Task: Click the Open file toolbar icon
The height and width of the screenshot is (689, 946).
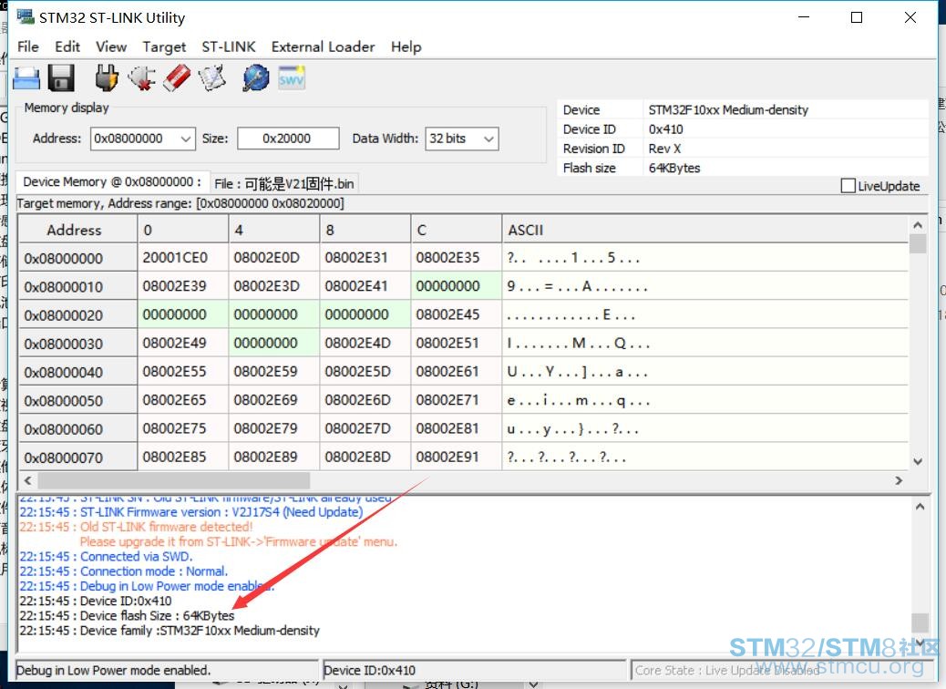Action: click(26, 78)
